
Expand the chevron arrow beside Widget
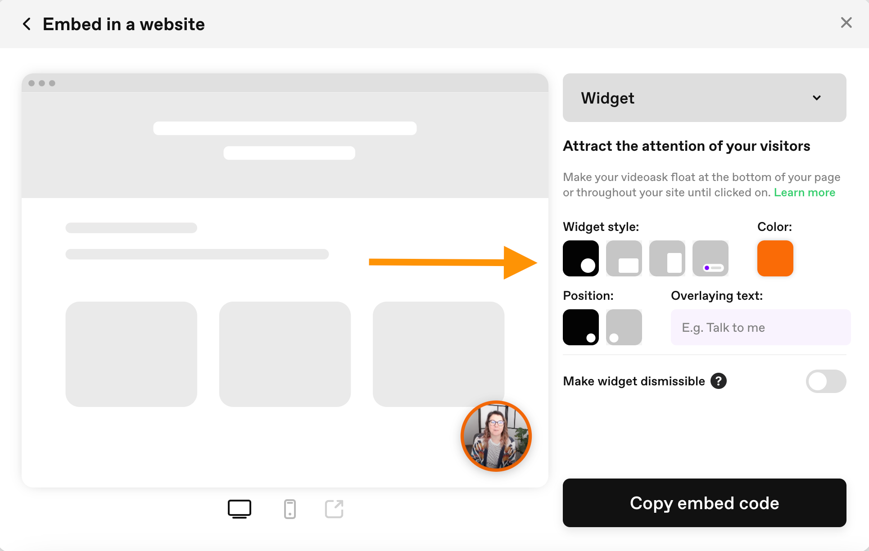[x=817, y=98]
